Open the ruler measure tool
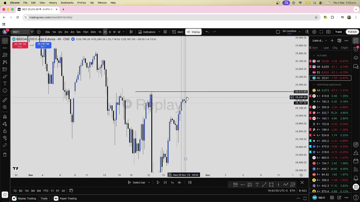The height and width of the screenshot is (202, 360). [x=5, y=100]
